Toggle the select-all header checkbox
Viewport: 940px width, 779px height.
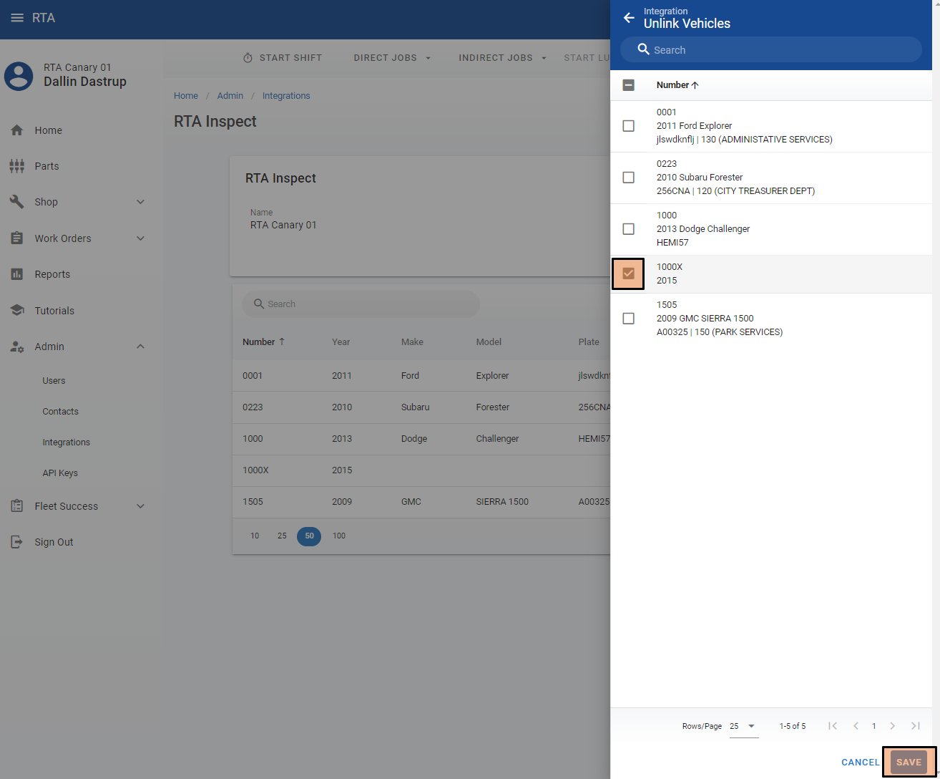[x=628, y=85]
